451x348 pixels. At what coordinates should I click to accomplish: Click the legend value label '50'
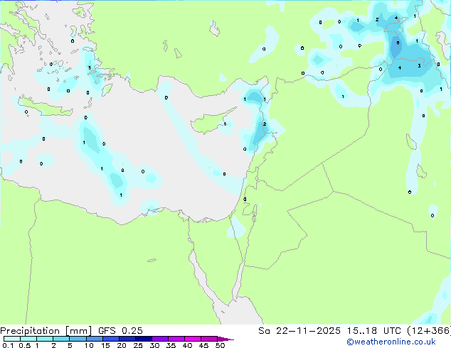click(220, 345)
